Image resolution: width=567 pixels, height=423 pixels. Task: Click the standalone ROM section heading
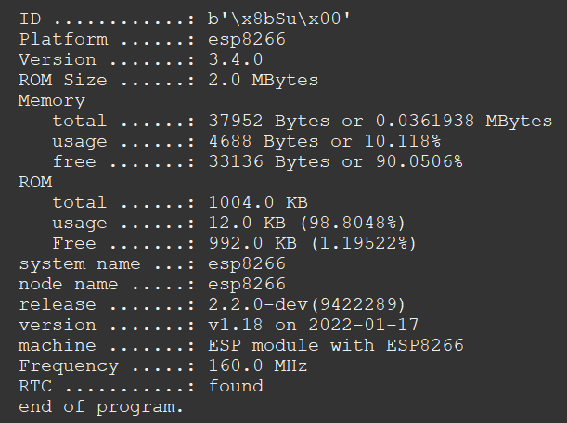[35, 183]
